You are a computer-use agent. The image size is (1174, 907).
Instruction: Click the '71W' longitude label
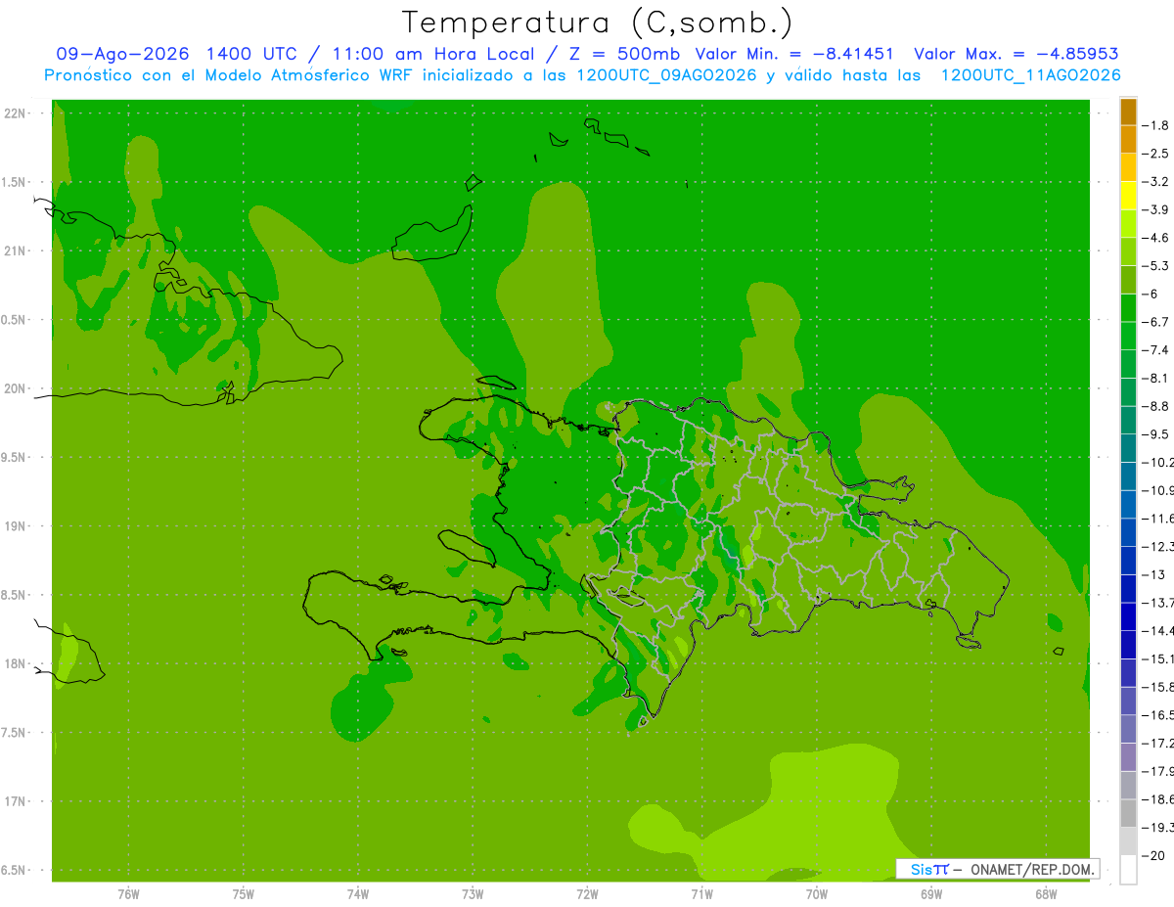pos(701,893)
